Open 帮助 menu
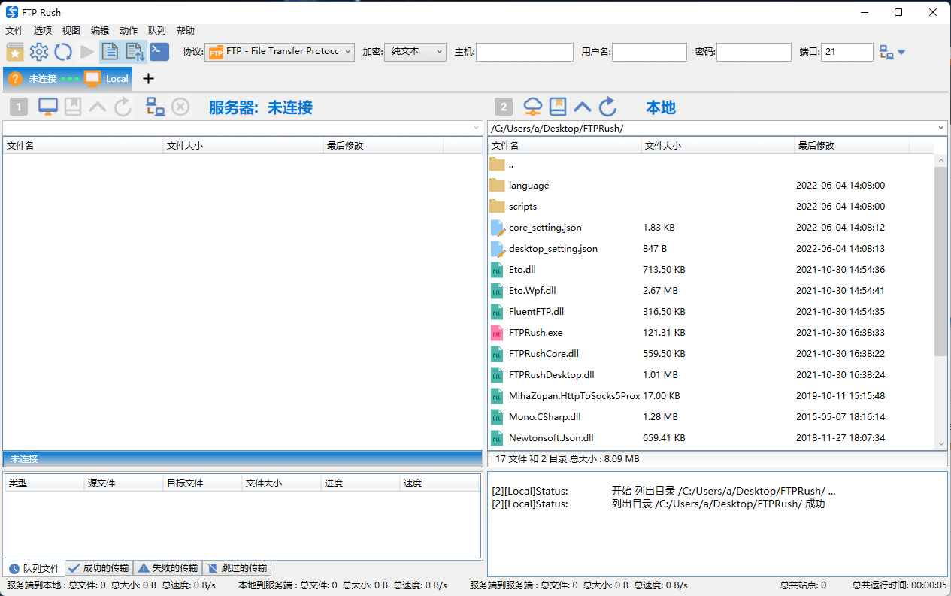The height and width of the screenshot is (596, 951). coord(186,31)
